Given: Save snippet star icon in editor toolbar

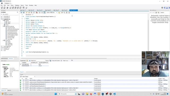Looking at the screenshot, I should point(59,13).
